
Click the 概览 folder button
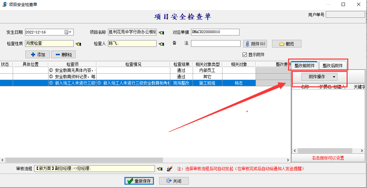pyautogui.click(x=286, y=44)
